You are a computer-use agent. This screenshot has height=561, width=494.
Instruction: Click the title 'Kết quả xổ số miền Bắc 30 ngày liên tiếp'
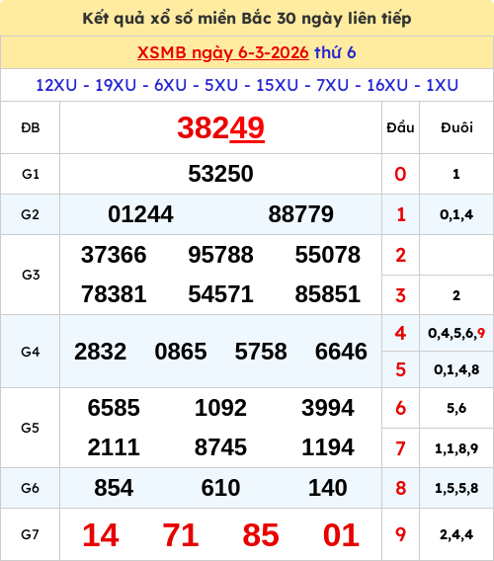click(x=247, y=18)
